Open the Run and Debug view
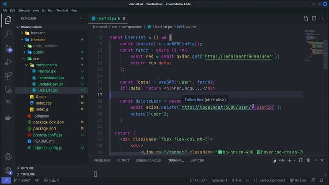 pyautogui.click(x=8, y=62)
